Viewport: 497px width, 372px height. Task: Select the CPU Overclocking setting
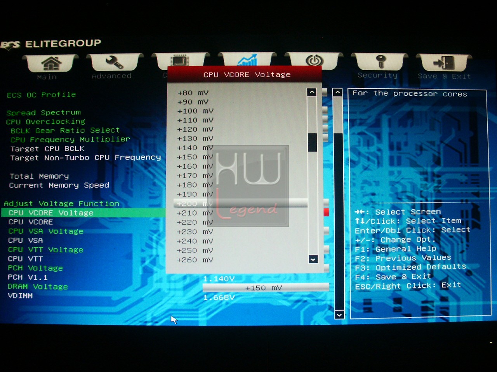45,121
